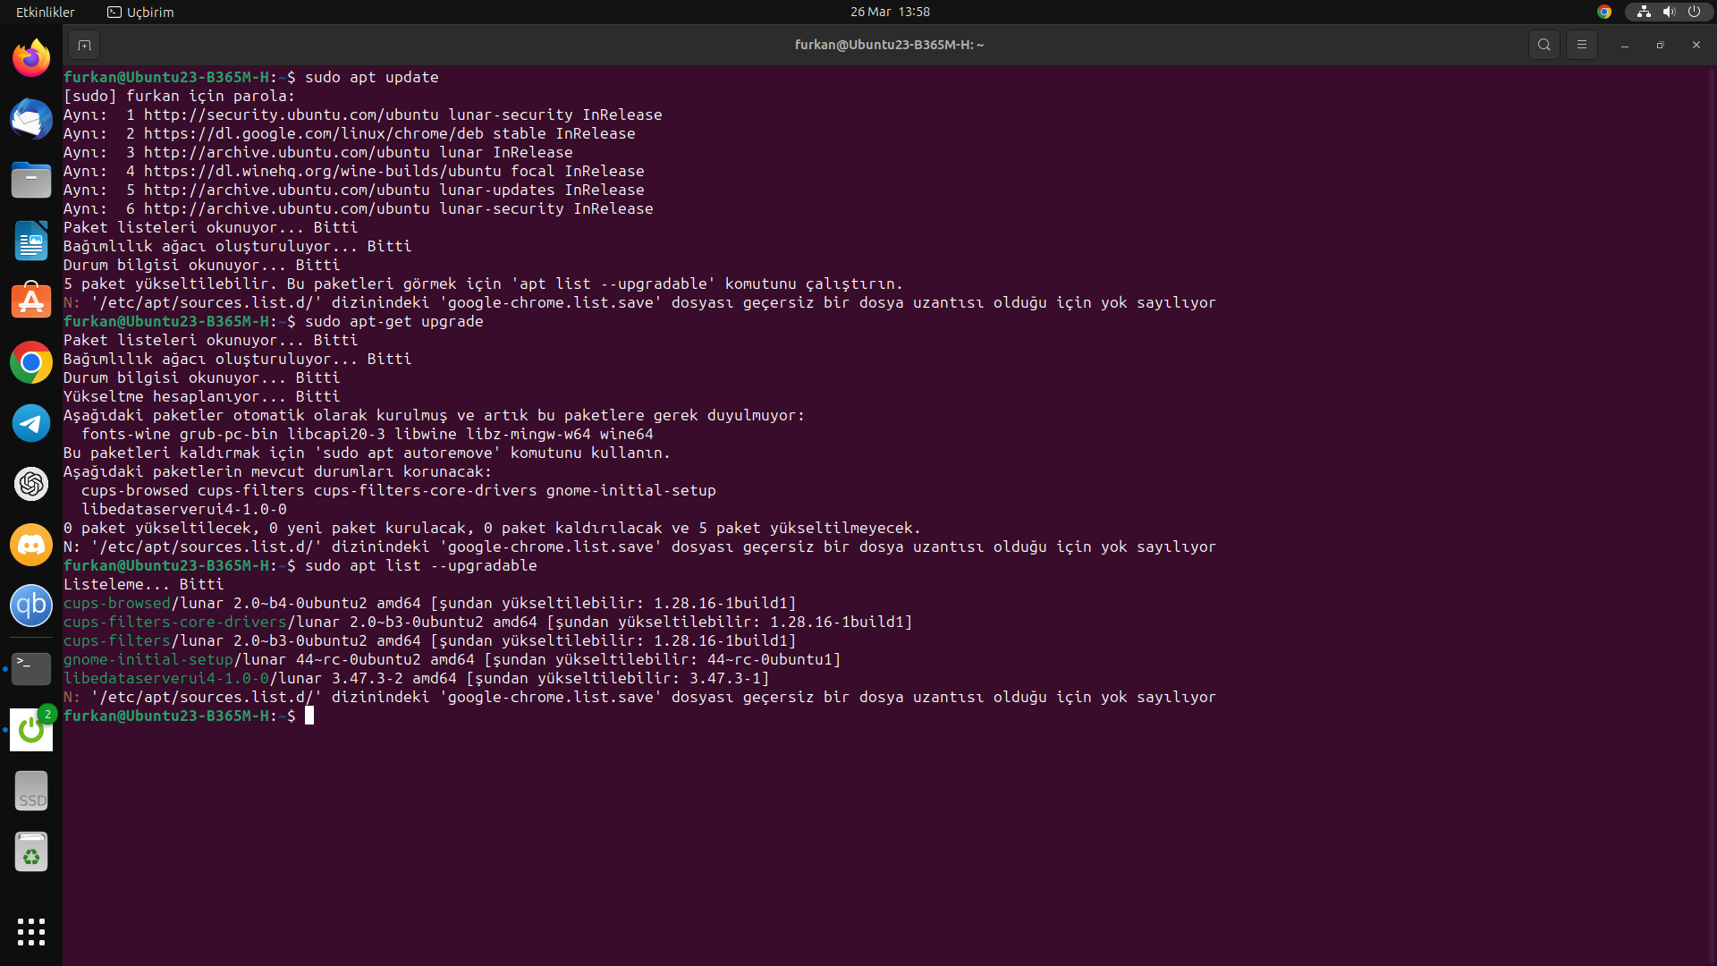Open the Files manager icon
1717x966 pixels.
point(31,180)
